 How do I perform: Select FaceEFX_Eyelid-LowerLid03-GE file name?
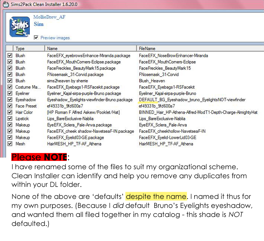click(168, 138)
